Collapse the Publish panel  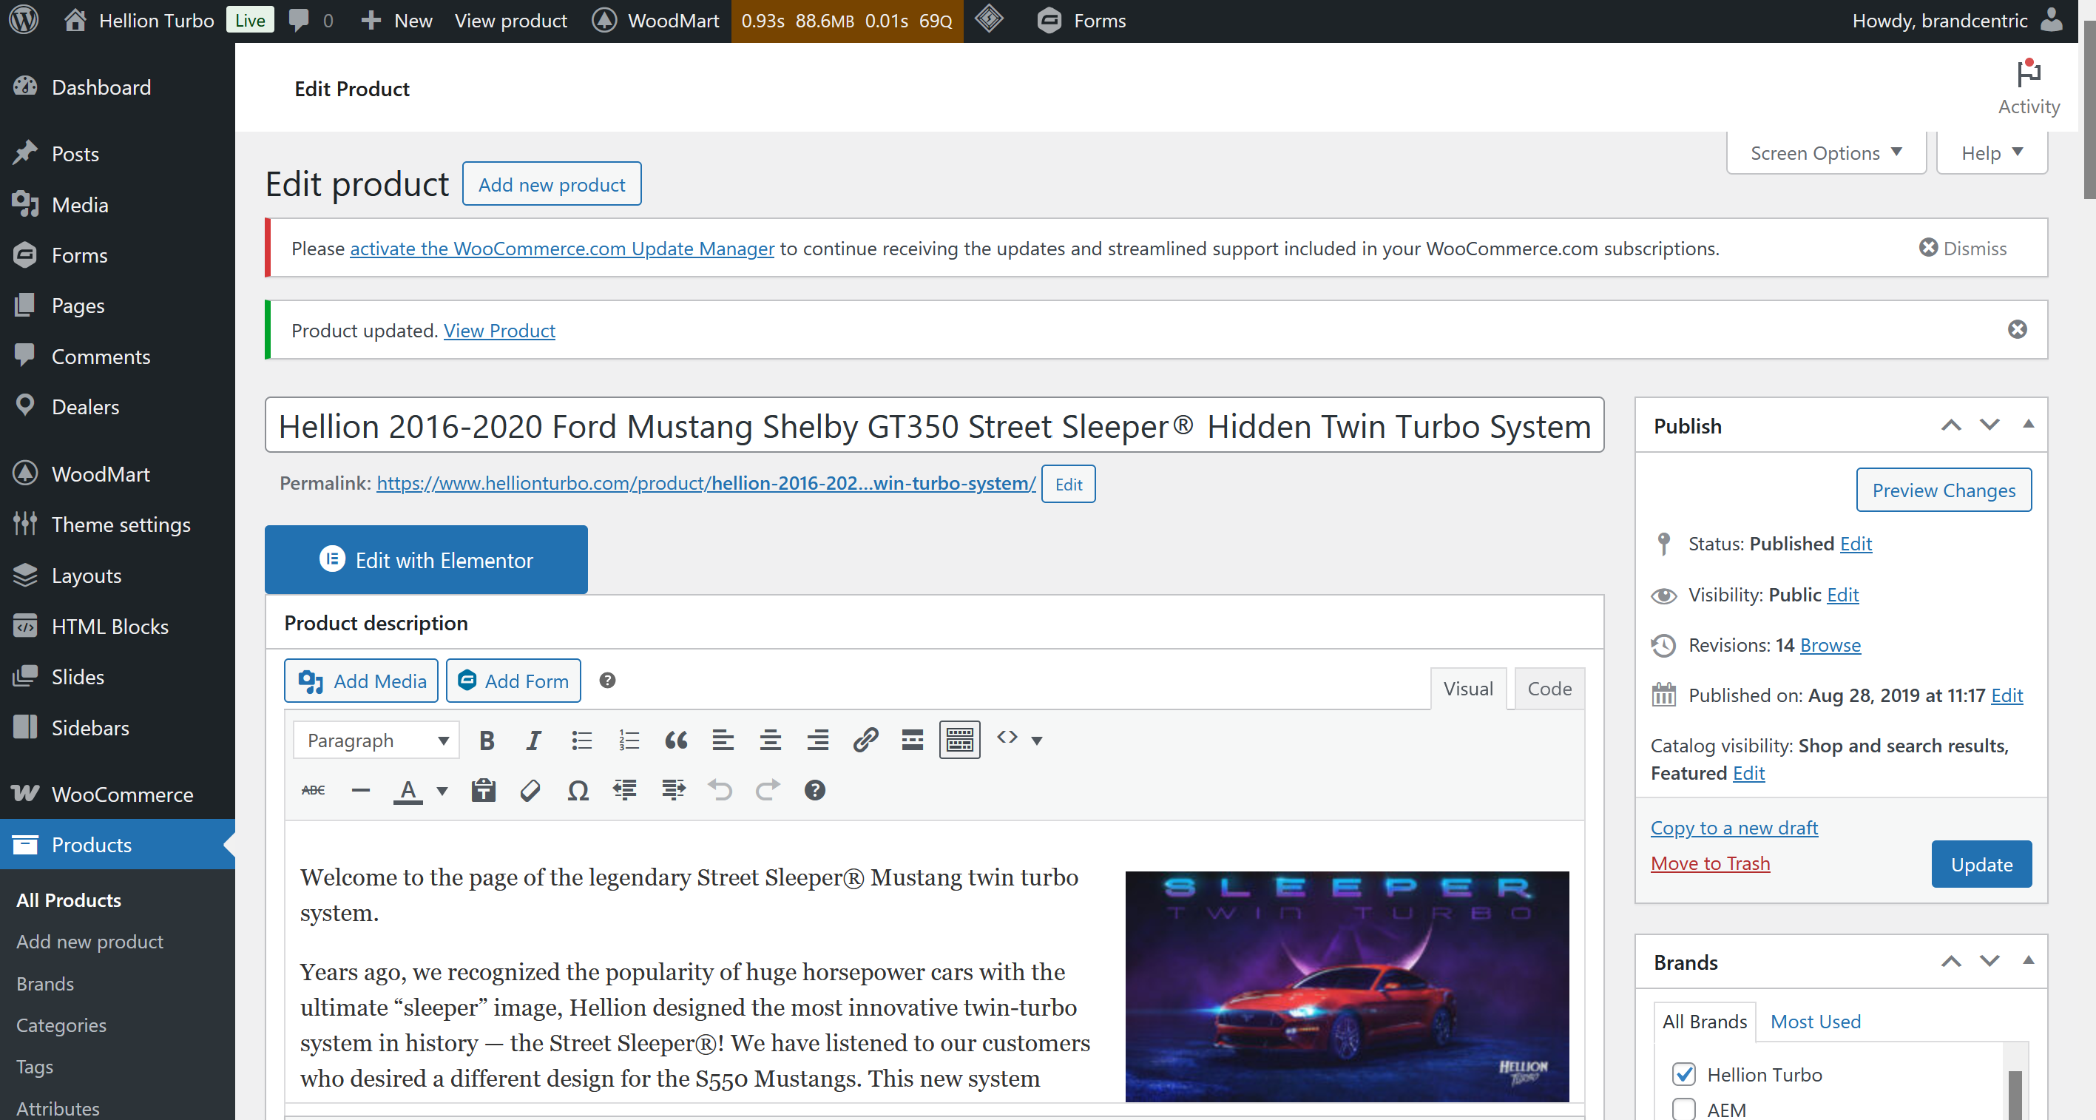[2028, 424]
